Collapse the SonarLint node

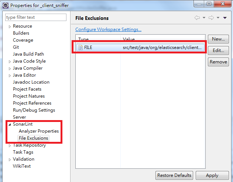[10, 125]
